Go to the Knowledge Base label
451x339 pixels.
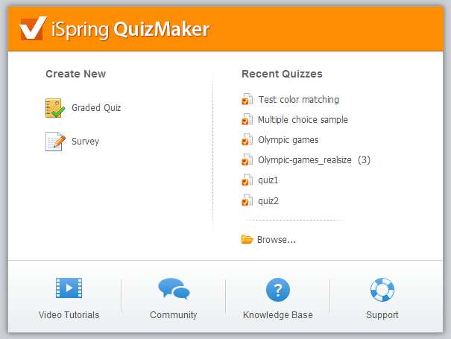(278, 315)
